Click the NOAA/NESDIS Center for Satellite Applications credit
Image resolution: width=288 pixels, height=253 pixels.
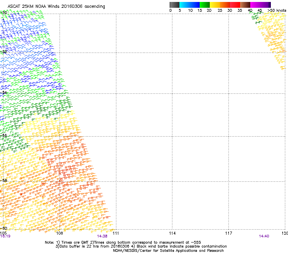[x=168, y=251]
